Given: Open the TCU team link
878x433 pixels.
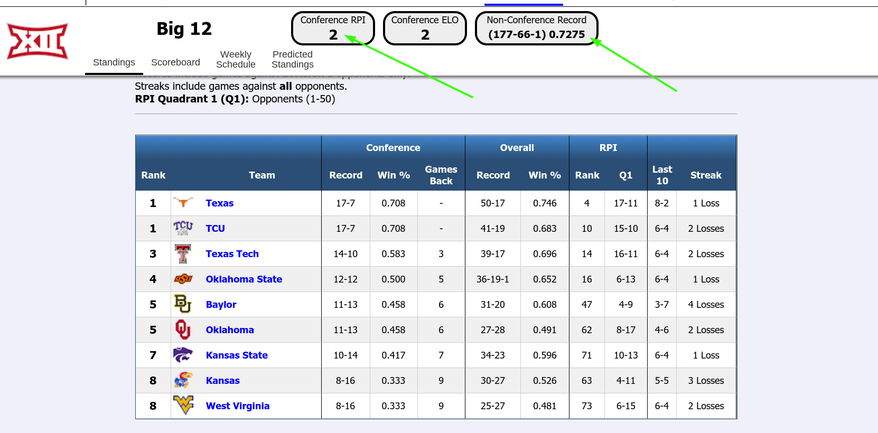Looking at the screenshot, I should 216,229.
